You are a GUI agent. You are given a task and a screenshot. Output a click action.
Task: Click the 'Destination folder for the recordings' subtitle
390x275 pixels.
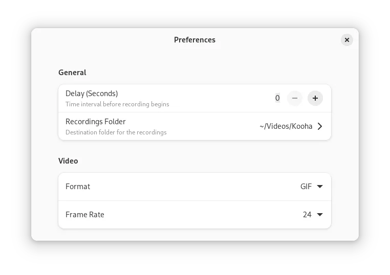(116, 132)
